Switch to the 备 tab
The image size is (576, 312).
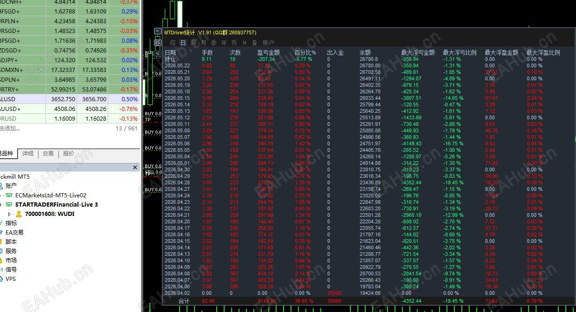[x=254, y=43]
